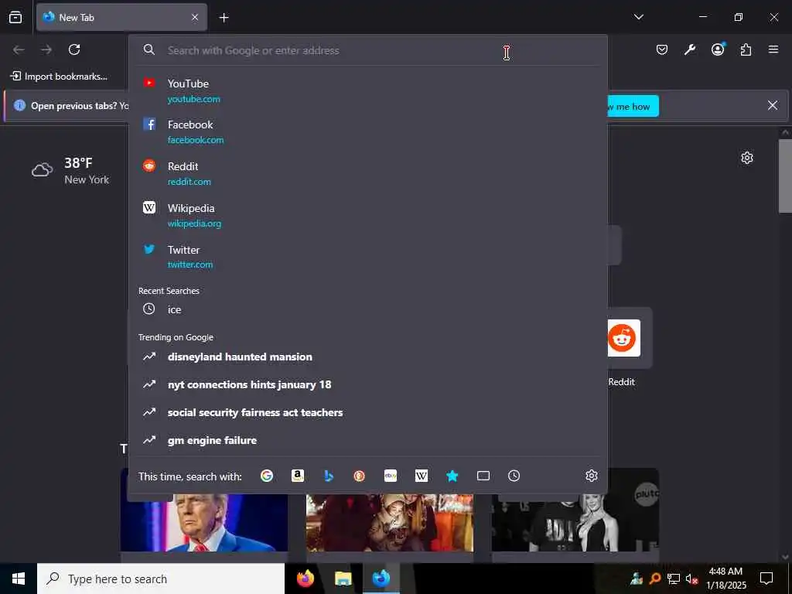Select the Wikipedia suggestion
Image resolution: width=792 pixels, height=594 pixels.
367,215
